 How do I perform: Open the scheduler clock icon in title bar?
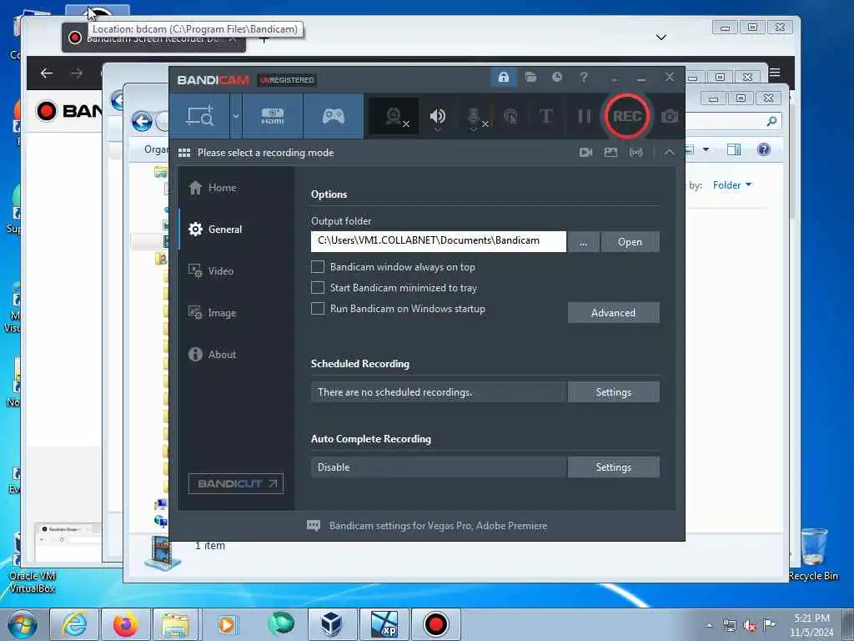(x=556, y=77)
